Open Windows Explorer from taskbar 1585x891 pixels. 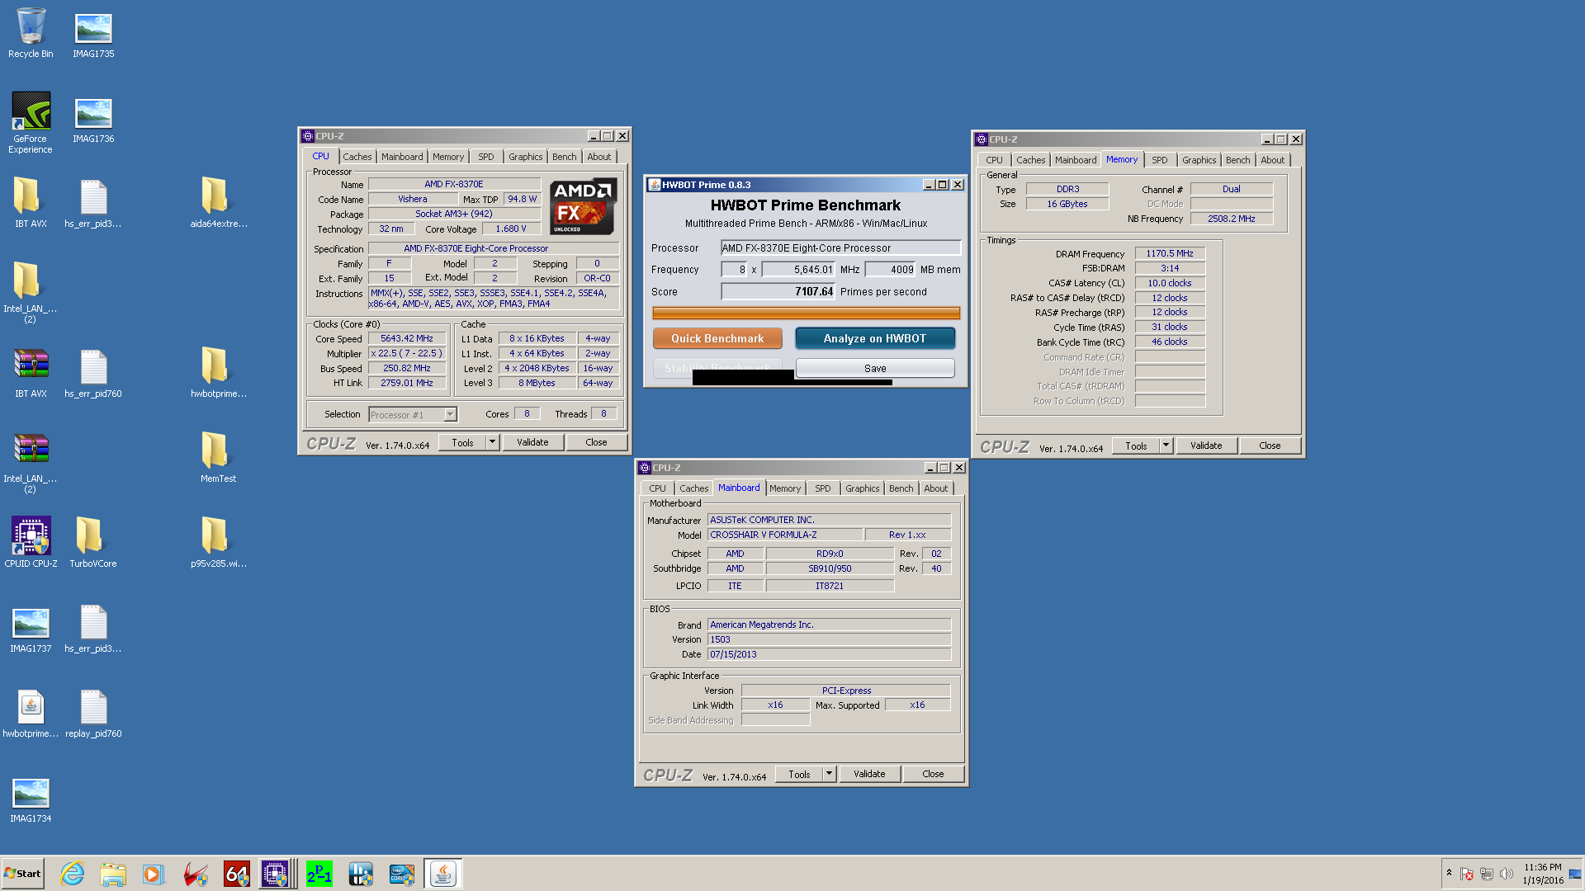[113, 874]
